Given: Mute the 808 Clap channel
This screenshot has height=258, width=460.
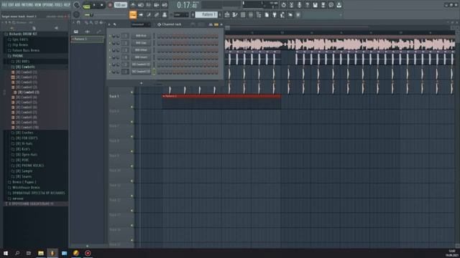Looking at the screenshot, I should (x=110, y=43).
